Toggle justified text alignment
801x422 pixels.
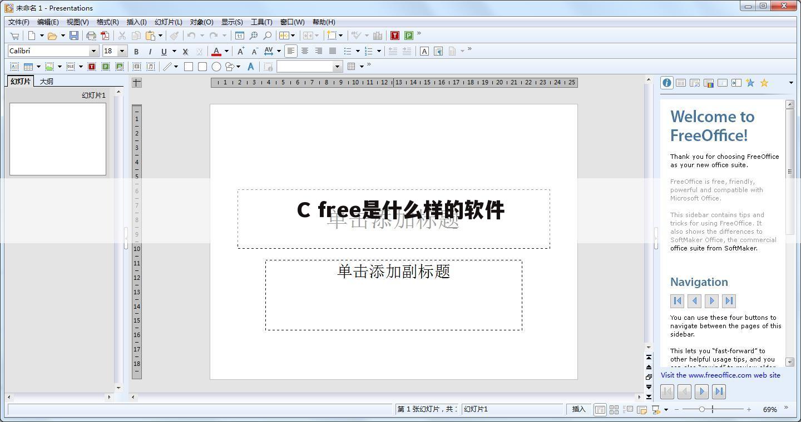tap(333, 51)
